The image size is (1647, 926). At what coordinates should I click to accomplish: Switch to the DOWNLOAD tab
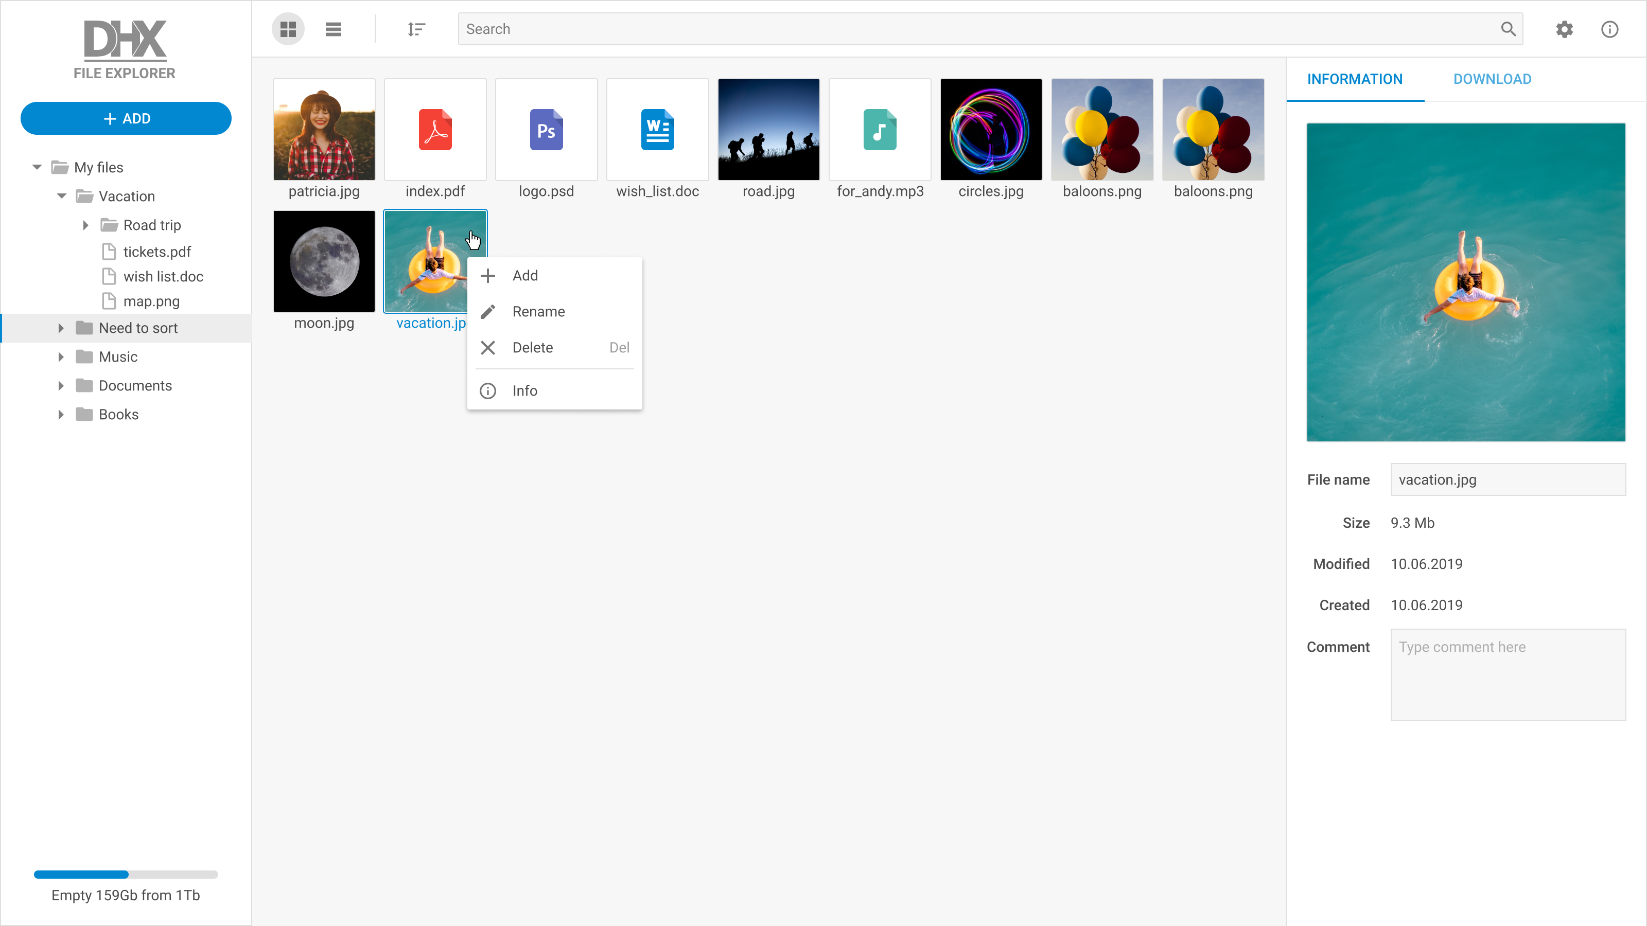1492,79
